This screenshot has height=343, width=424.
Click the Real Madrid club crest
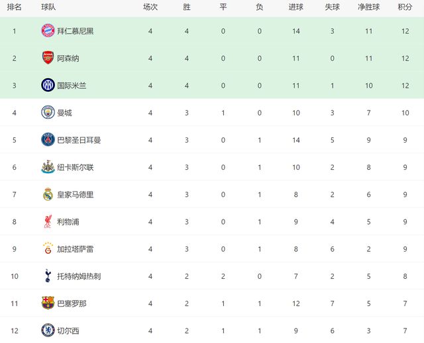(x=48, y=194)
